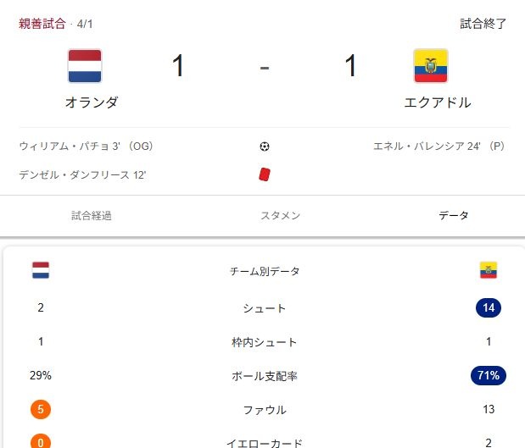Click the large Netherlands flag icon
Screen dimensions: 525x448
click(85, 66)
